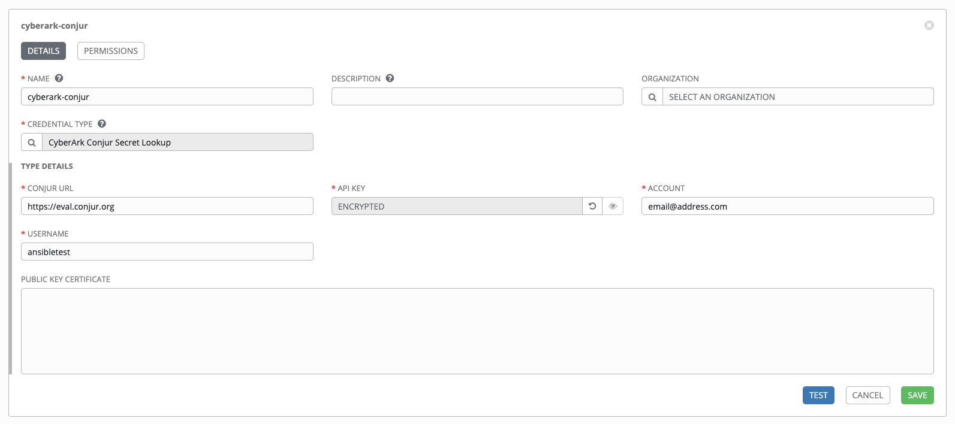Switch to the Permissions tab
The height and width of the screenshot is (424, 955).
coord(111,51)
